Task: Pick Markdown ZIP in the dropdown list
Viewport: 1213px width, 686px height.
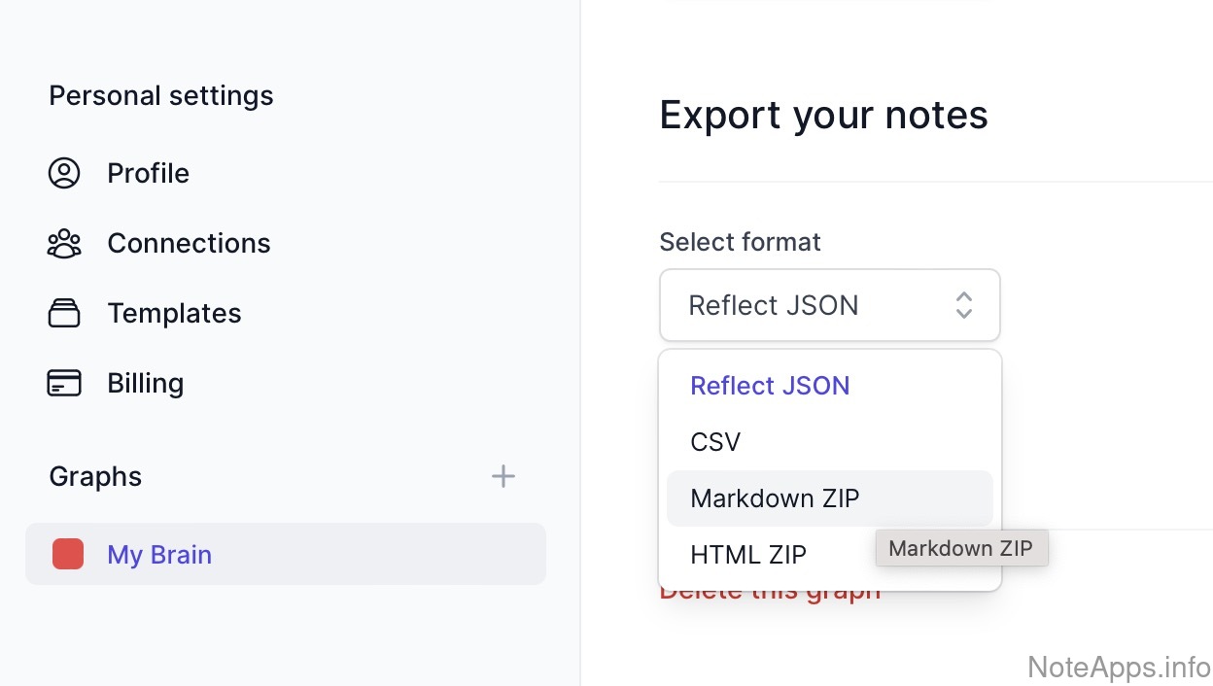Action: (775, 498)
